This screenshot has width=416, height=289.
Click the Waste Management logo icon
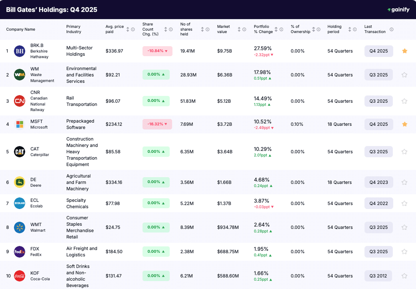pyautogui.click(x=20, y=75)
